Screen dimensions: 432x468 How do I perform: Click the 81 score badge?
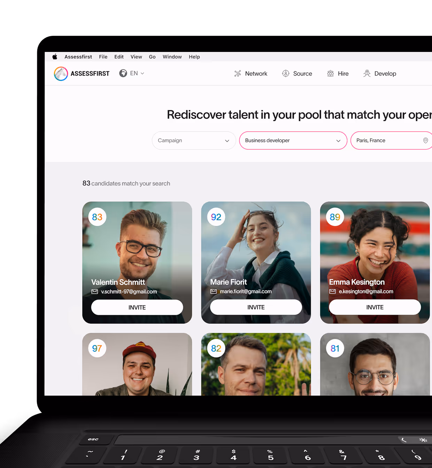335,348
